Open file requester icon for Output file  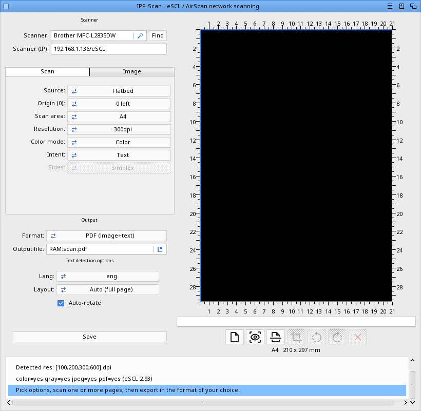(160, 249)
